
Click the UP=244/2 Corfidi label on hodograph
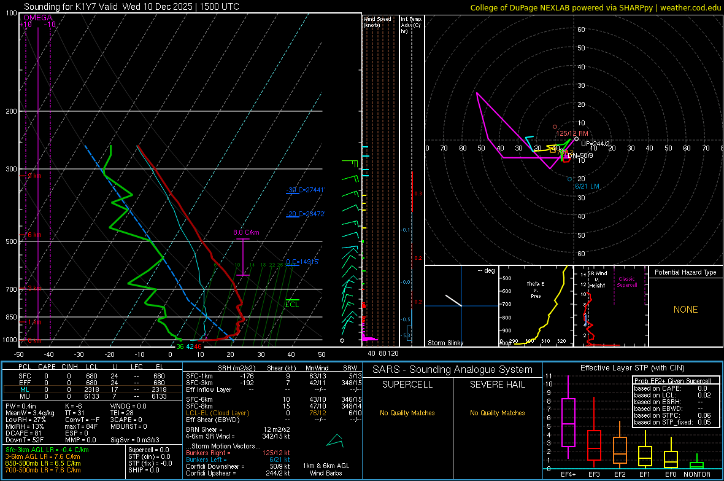pyautogui.click(x=595, y=144)
